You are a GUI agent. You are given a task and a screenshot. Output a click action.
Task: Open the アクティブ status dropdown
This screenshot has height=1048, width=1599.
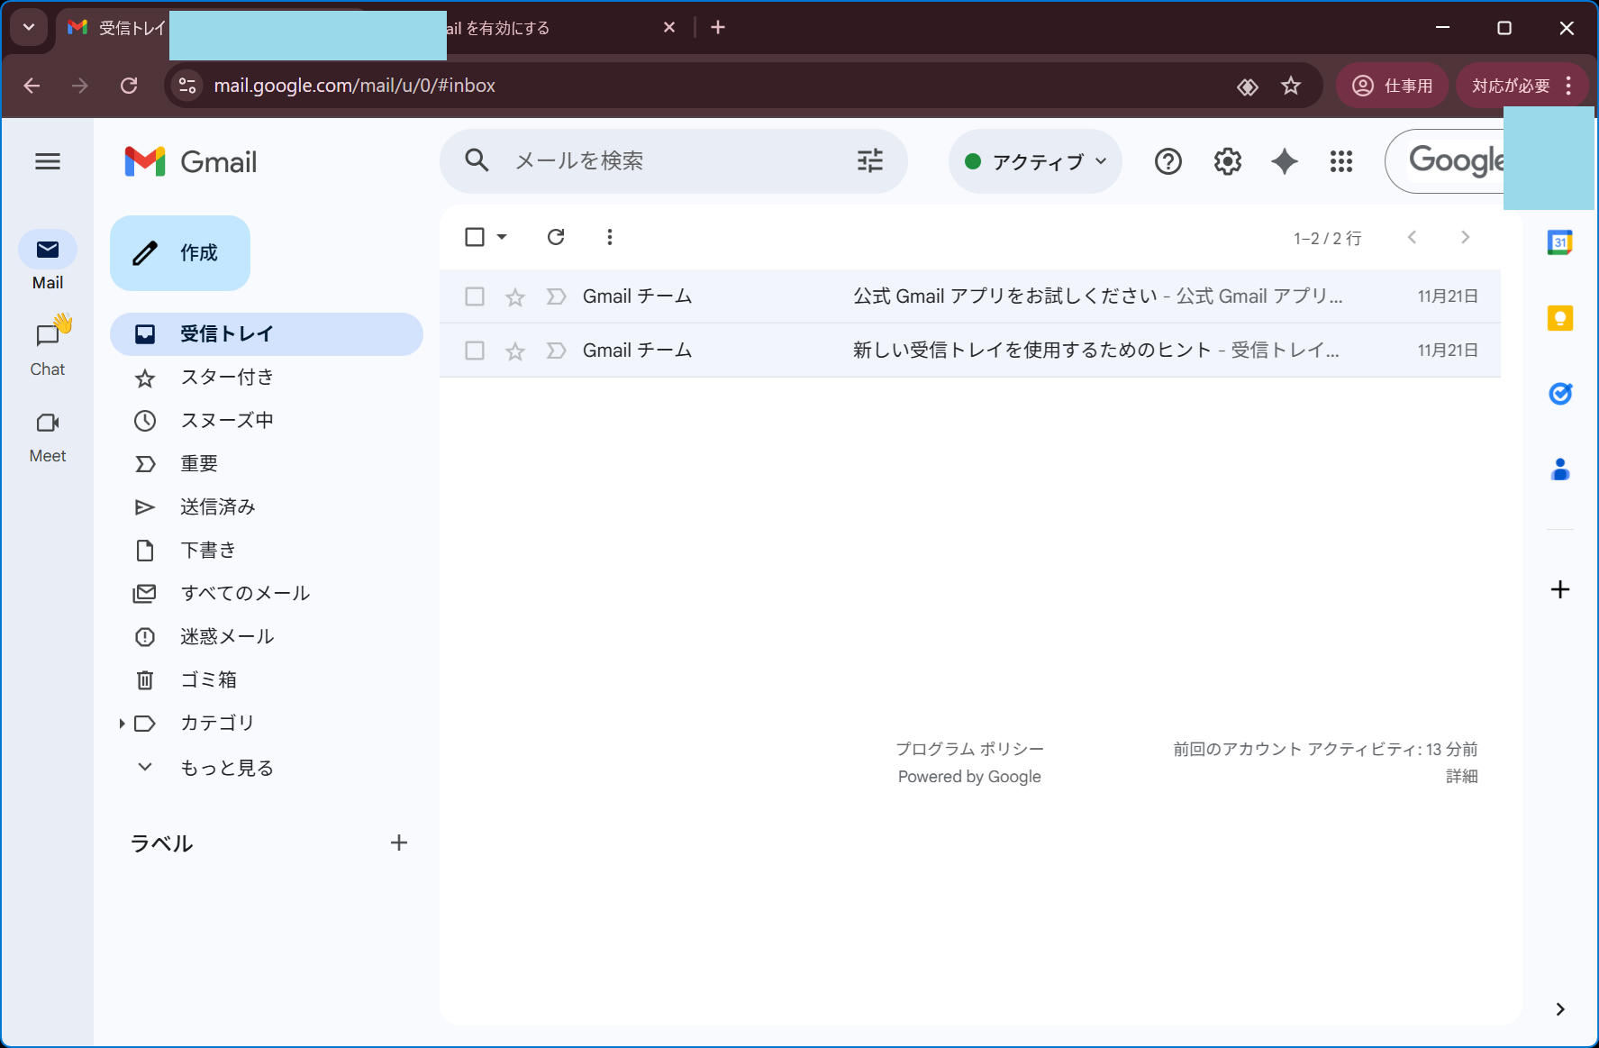1035,161
